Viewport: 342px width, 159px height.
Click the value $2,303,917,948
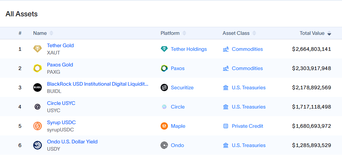click(x=311, y=68)
